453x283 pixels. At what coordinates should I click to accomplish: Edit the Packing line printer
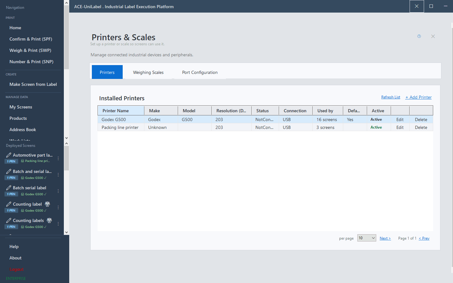400,127
